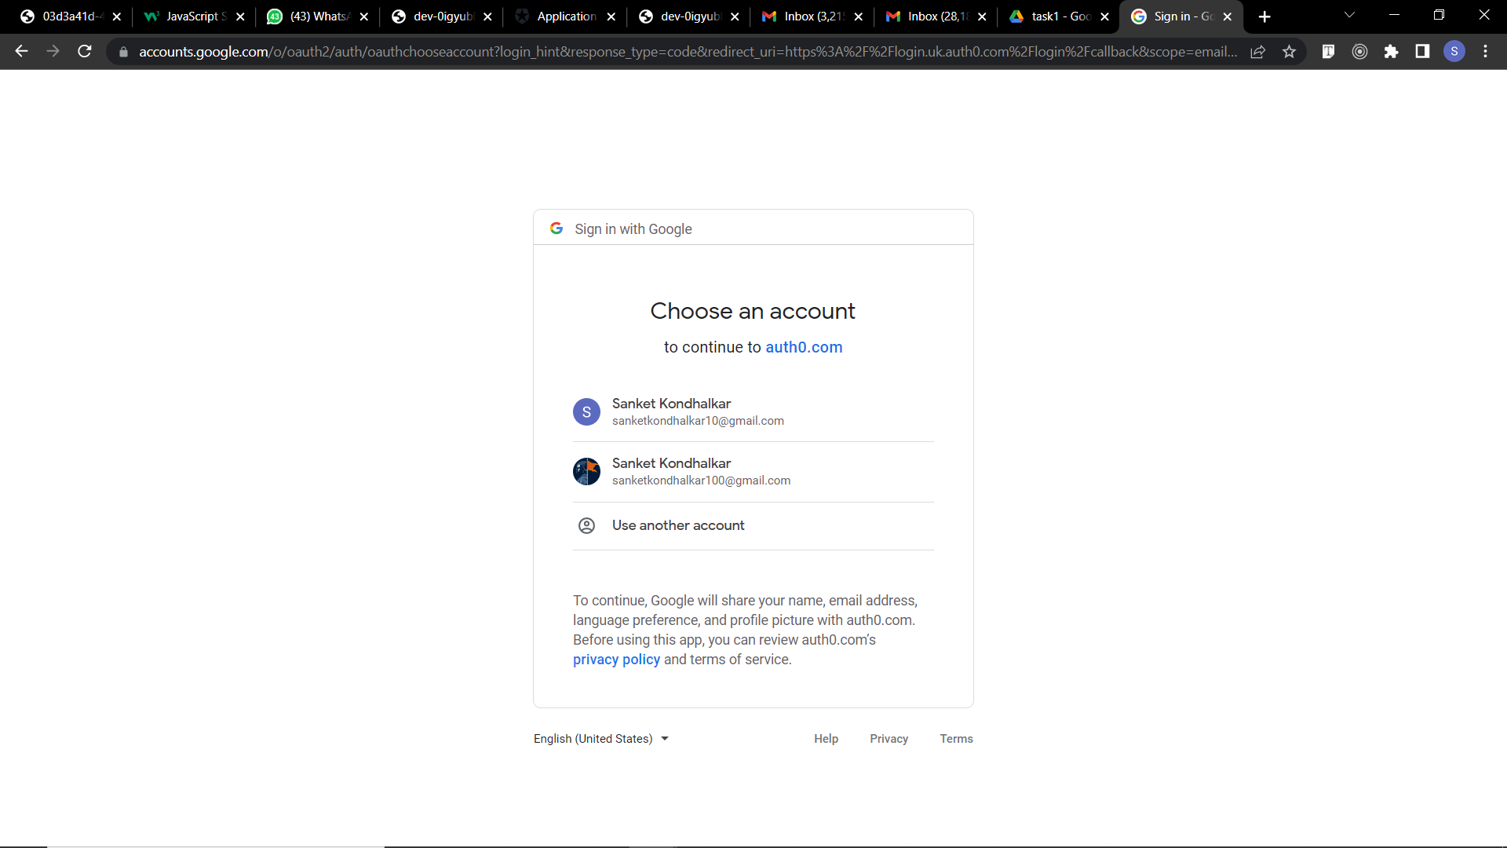Image resolution: width=1507 pixels, height=848 pixels.
Task: Open the privacy policy link
Action: point(616,660)
